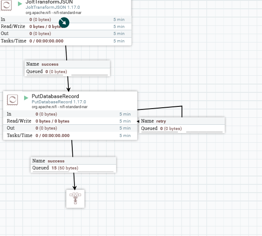Click the arrowhead pointing into the funnel
This screenshot has width=262, height=236.
tap(74, 187)
